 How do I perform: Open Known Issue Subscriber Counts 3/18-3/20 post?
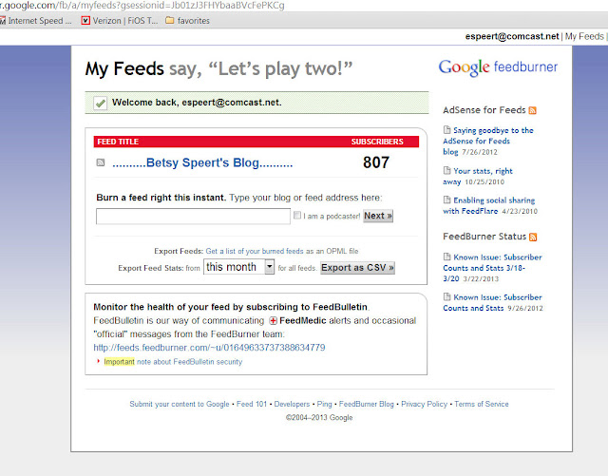[x=492, y=268]
